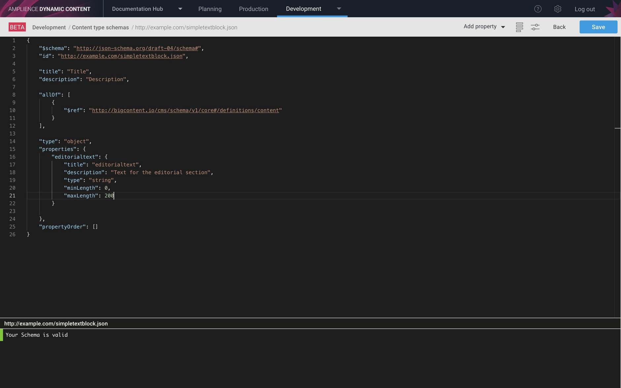Image resolution: width=621 pixels, height=388 pixels.
Task: Save the schema
Action: [x=598, y=27]
